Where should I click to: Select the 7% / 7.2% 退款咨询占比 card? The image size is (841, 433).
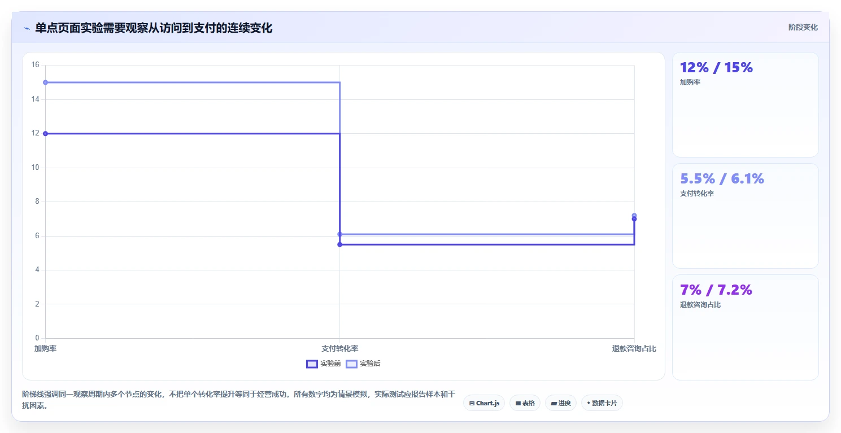click(x=745, y=327)
